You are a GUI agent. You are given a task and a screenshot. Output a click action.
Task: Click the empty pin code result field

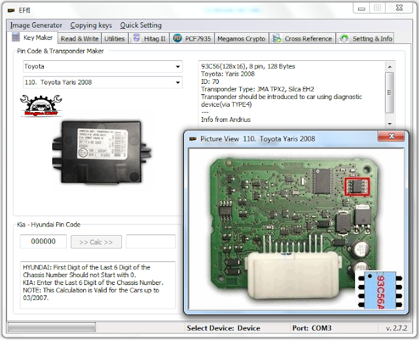(x=151, y=242)
